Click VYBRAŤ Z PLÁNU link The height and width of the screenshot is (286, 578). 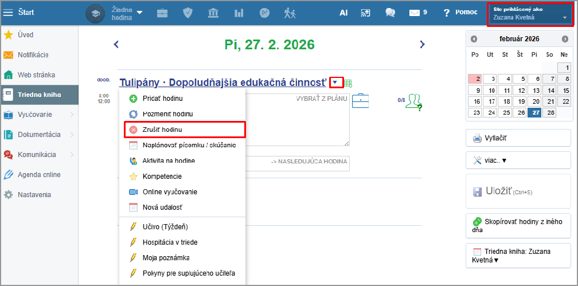pyautogui.click(x=322, y=99)
